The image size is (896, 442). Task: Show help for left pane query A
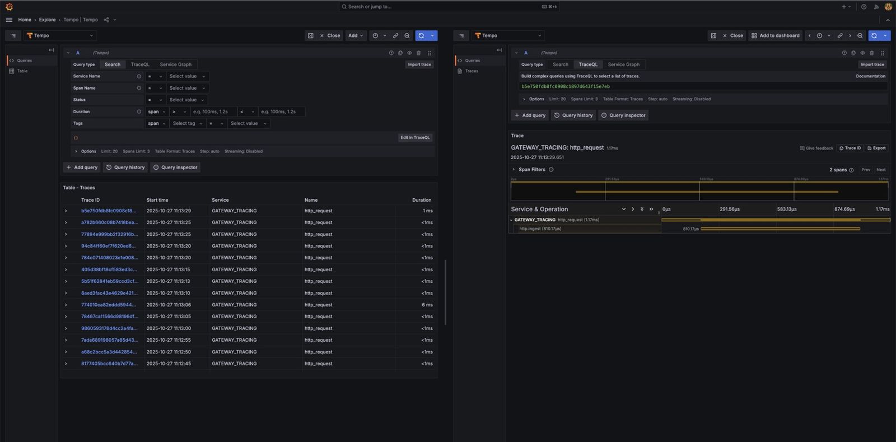[391, 53]
